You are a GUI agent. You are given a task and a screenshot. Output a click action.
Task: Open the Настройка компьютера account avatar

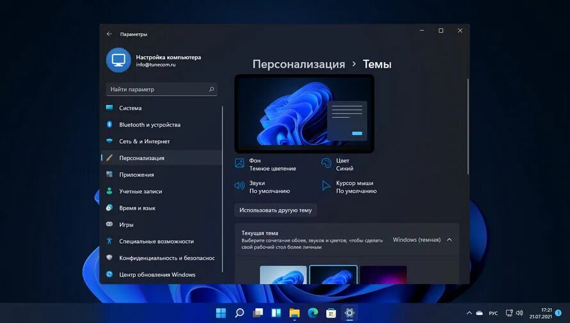[118, 60]
